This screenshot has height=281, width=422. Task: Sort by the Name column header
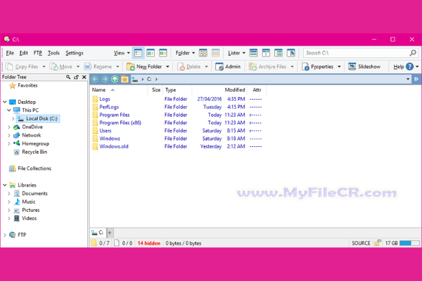118,90
